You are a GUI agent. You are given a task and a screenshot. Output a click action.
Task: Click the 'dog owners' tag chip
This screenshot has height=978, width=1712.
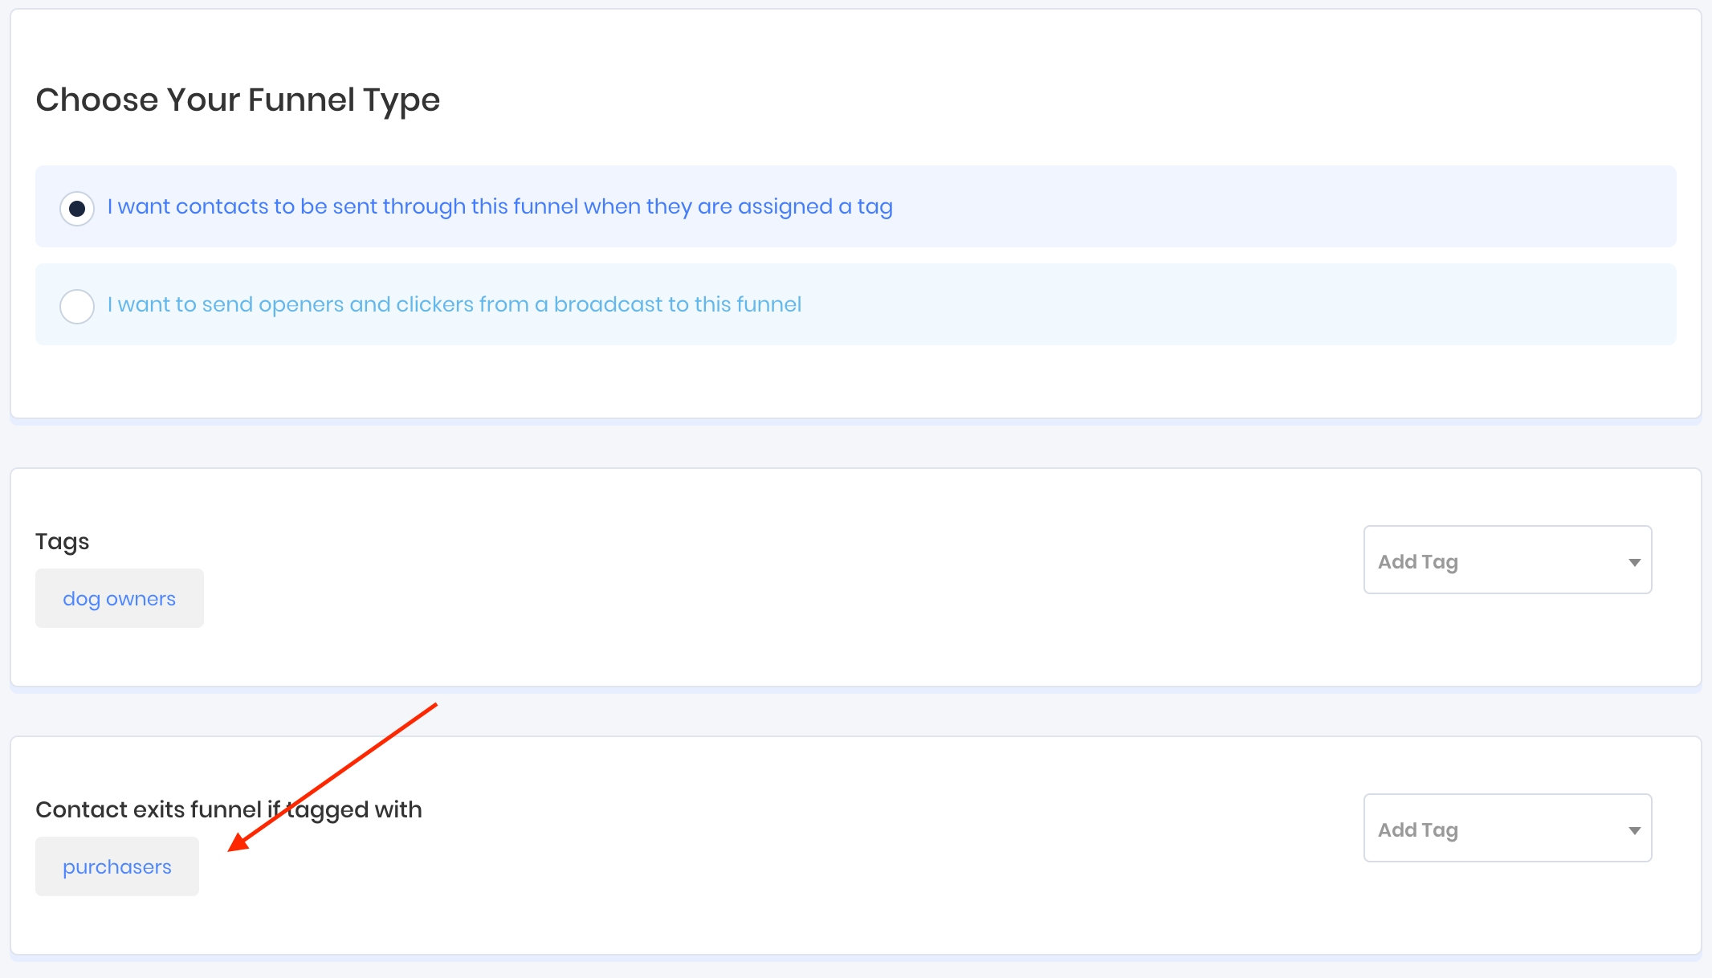tap(119, 599)
